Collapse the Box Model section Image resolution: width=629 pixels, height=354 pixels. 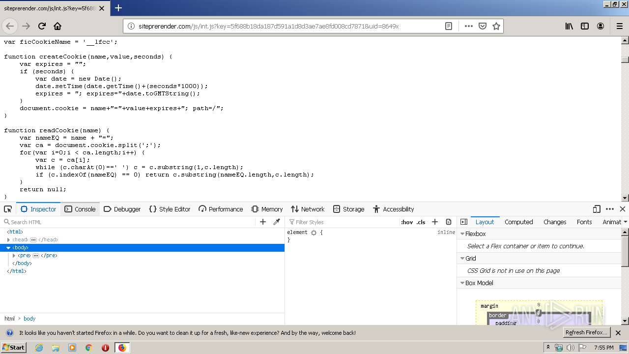point(462,283)
